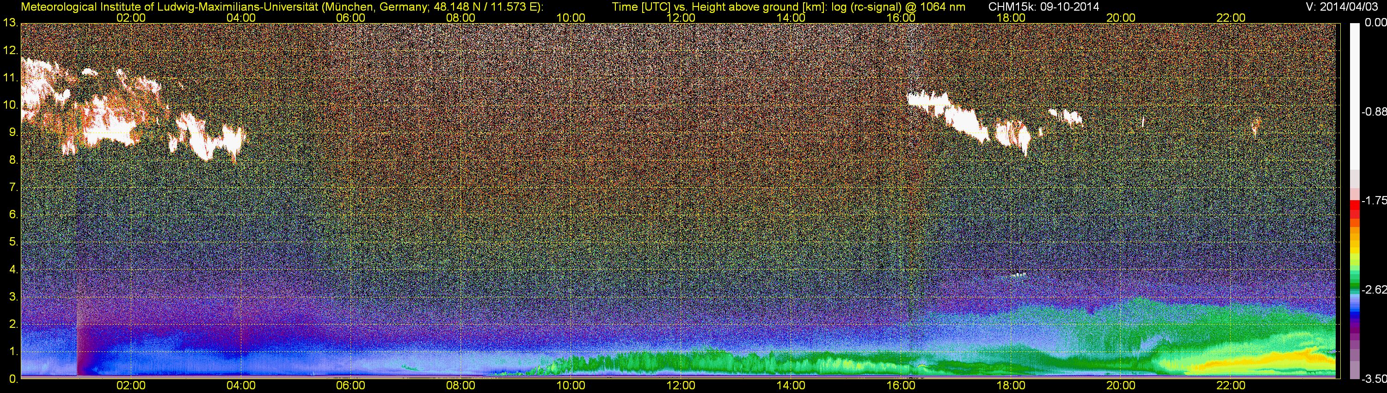Click the 13. height axis label
This screenshot has height=393, width=1387.
[11, 23]
